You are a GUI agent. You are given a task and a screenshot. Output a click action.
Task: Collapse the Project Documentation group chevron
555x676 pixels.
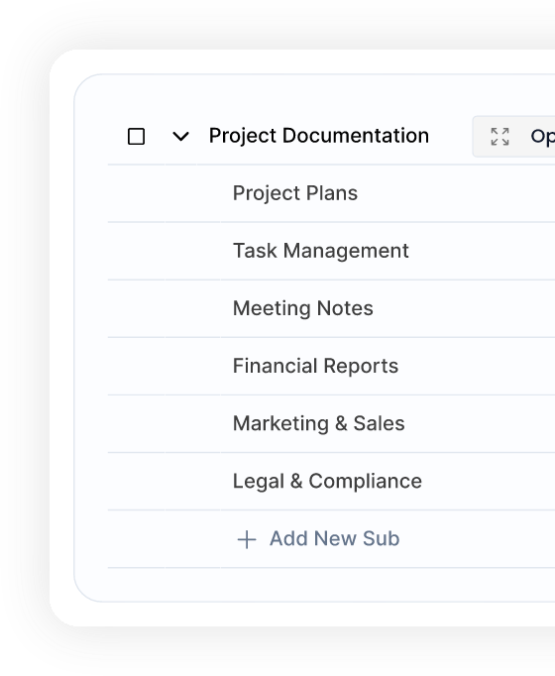pos(180,137)
